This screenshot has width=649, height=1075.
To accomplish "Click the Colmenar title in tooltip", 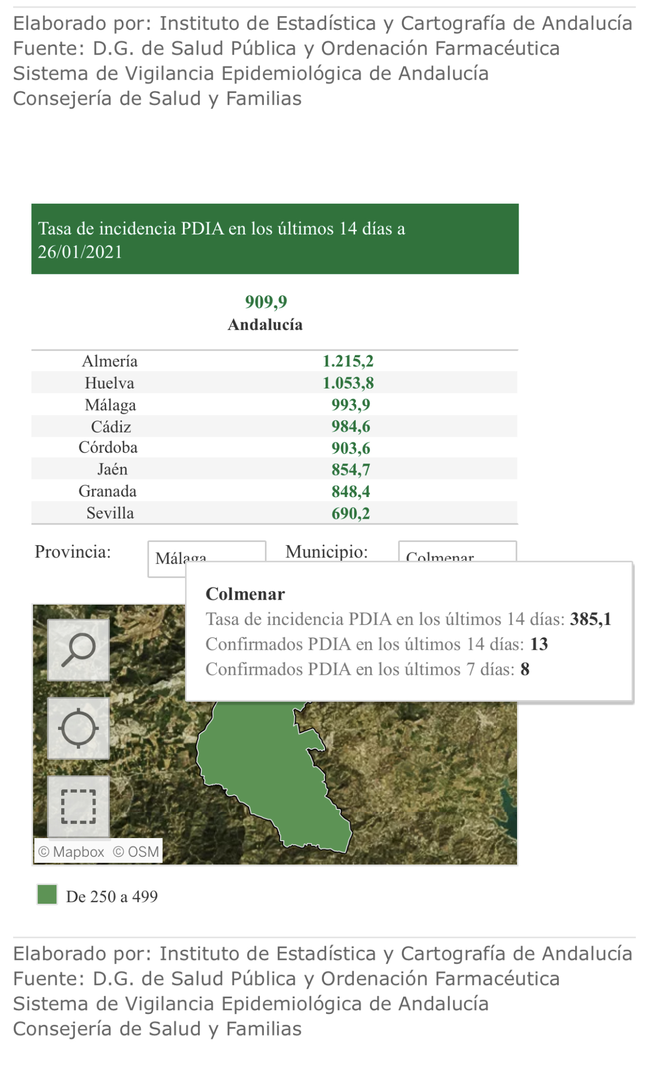I will tap(245, 594).
